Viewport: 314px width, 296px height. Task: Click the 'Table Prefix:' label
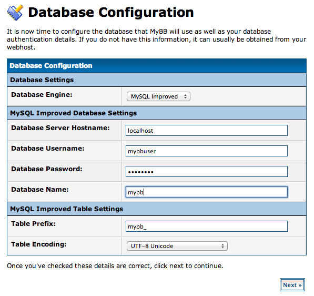(x=33, y=224)
